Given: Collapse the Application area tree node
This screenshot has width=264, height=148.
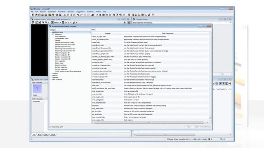Looking at the screenshot, I should click(51, 32).
